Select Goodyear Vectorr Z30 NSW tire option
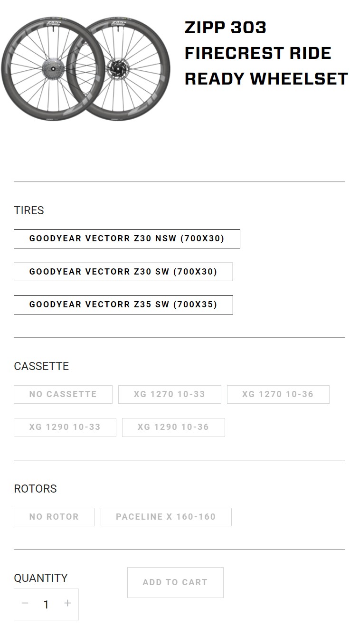359x627 pixels. point(127,239)
